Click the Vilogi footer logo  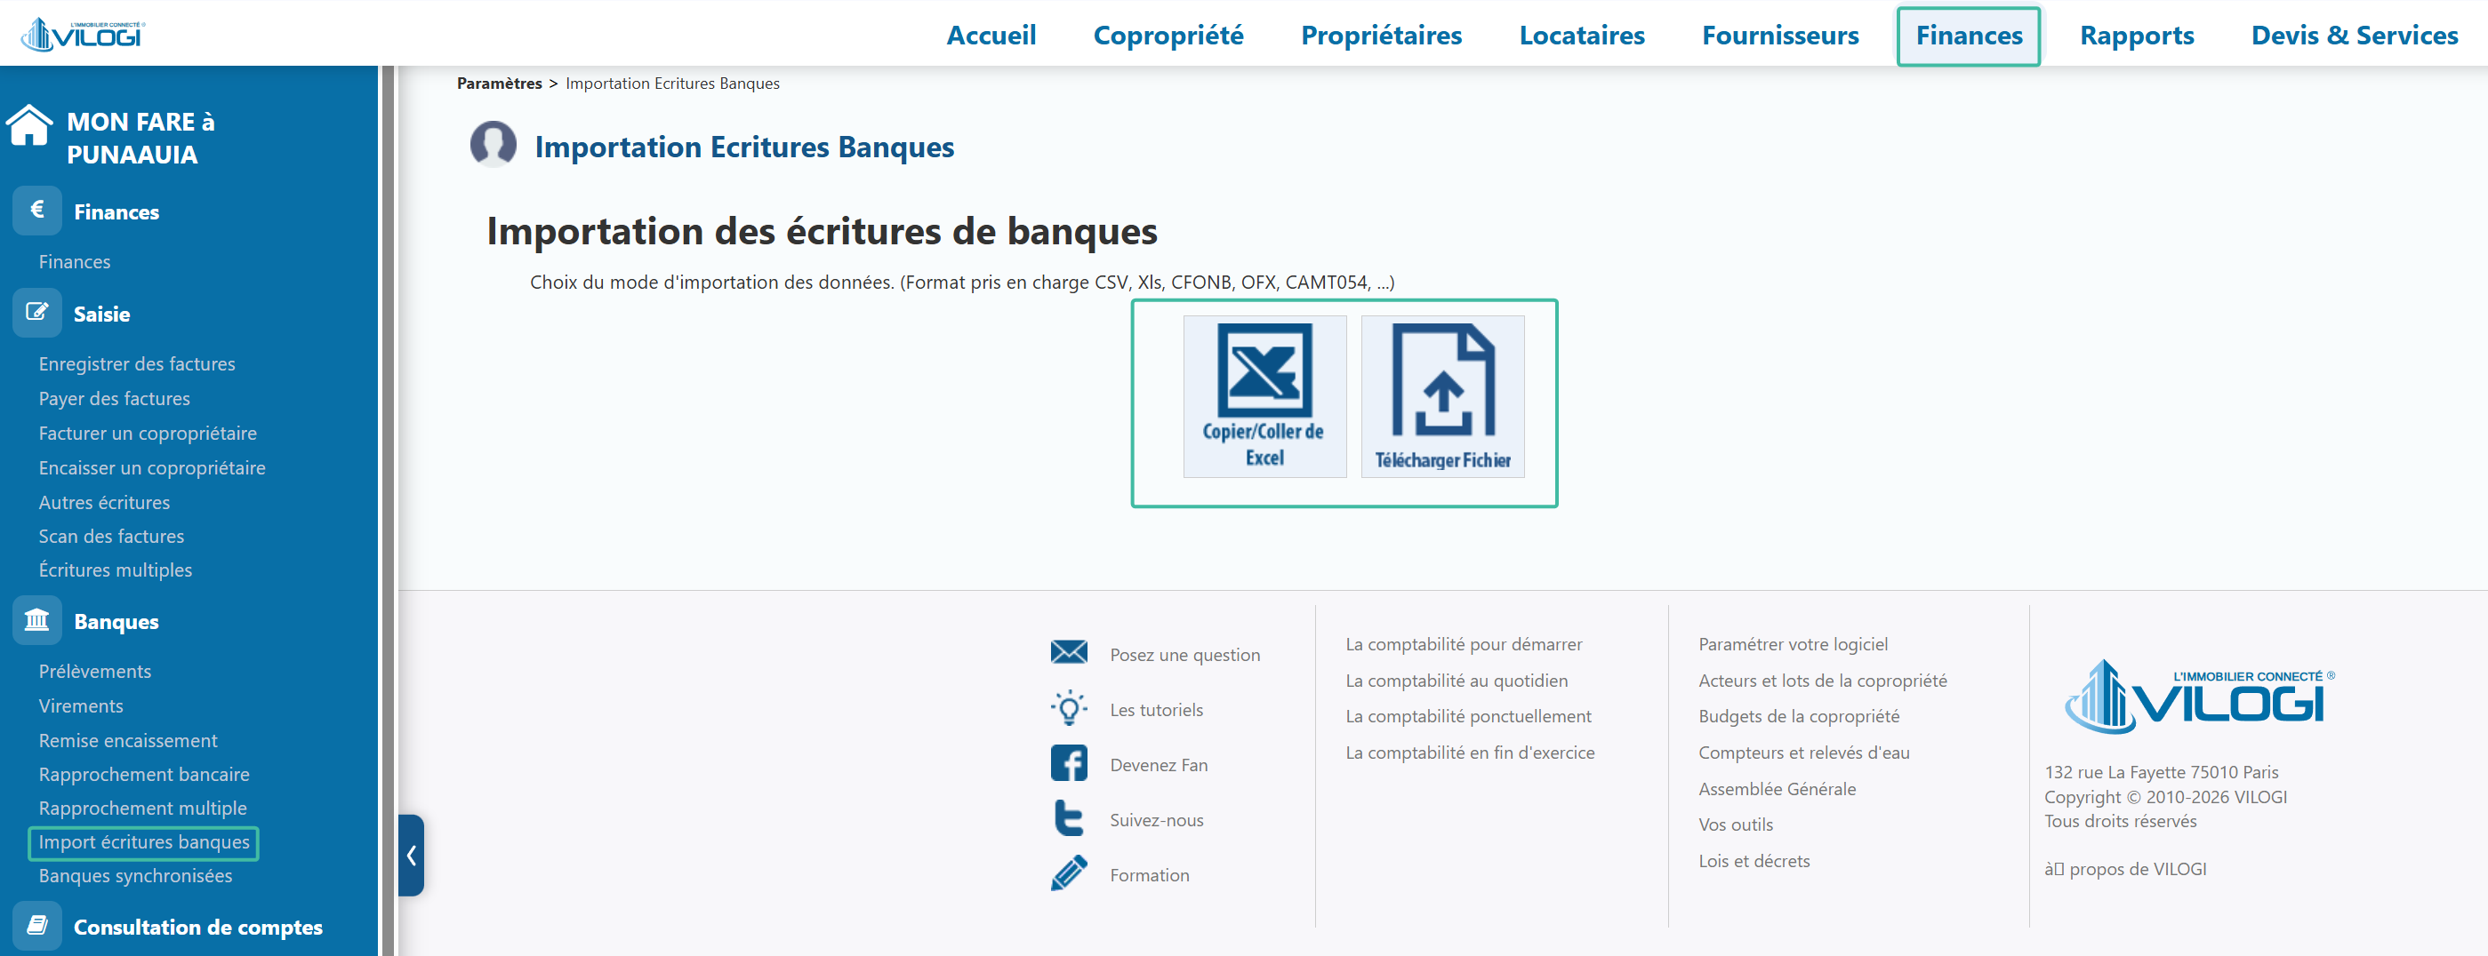(2199, 697)
